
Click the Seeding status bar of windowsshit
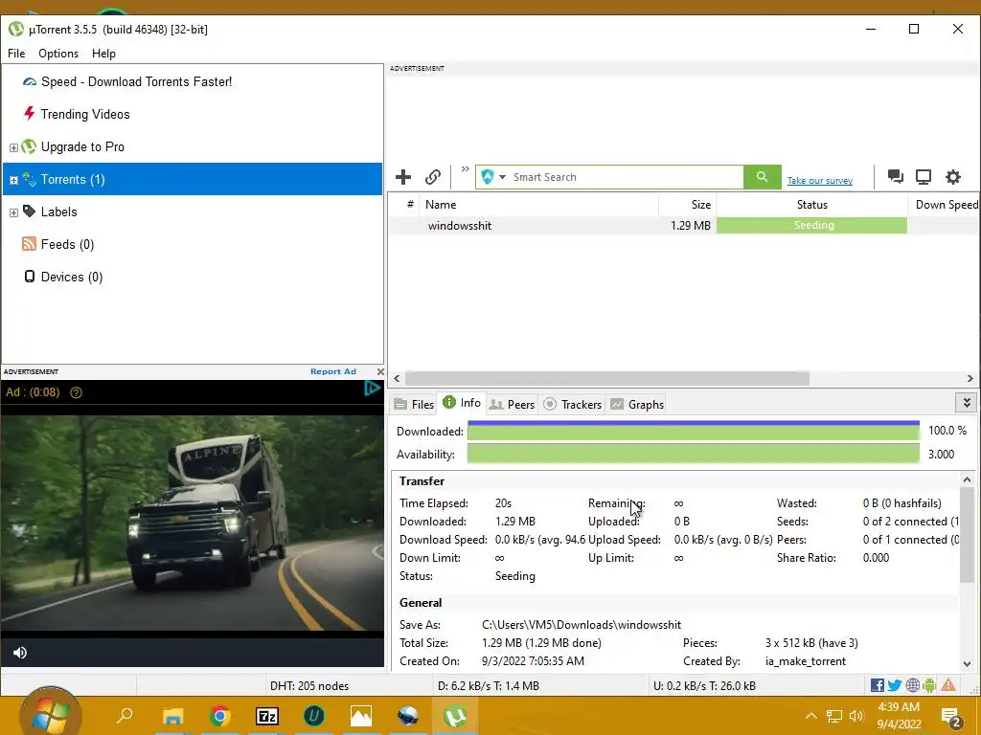812,226
